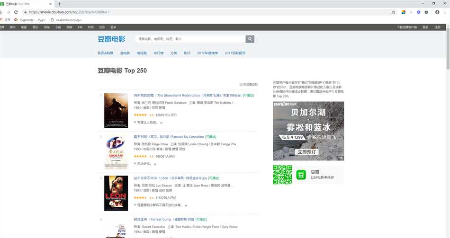Open the categories (分类) nav link

[x=174, y=53]
